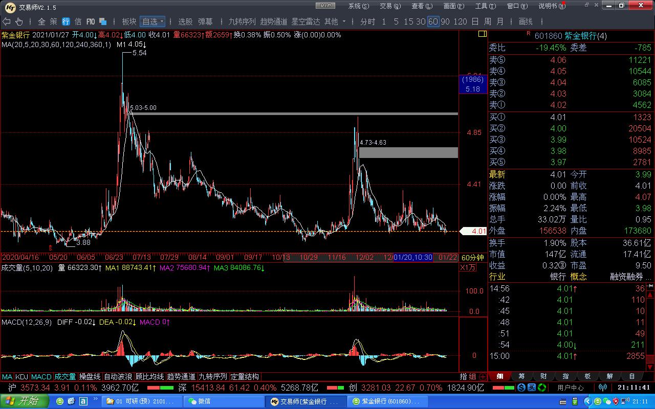Open the 画面(P) menu
Screen dimensions: 655x409
453,6
